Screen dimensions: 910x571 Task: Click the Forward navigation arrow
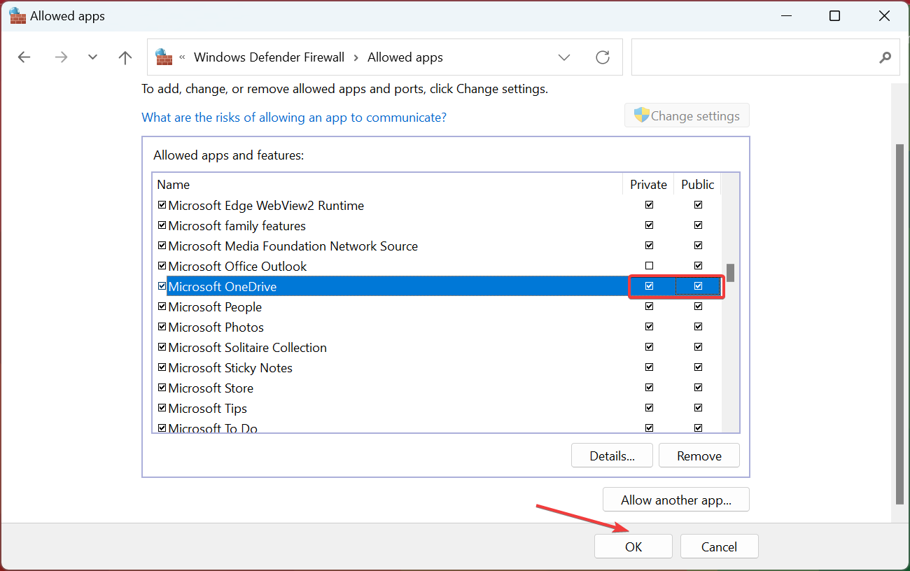coord(62,57)
